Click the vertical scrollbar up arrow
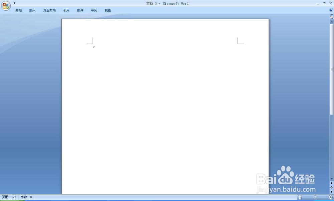This screenshot has height=201, width=334. pyautogui.click(x=332, y=22)
